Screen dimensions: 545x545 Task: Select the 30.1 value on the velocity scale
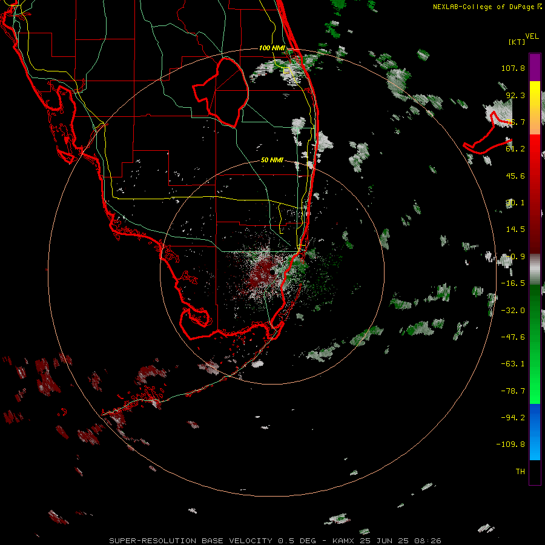(515, 203)
